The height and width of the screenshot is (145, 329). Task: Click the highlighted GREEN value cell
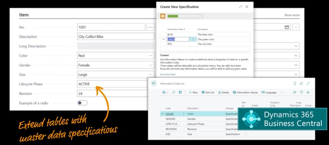pos(178,39)
